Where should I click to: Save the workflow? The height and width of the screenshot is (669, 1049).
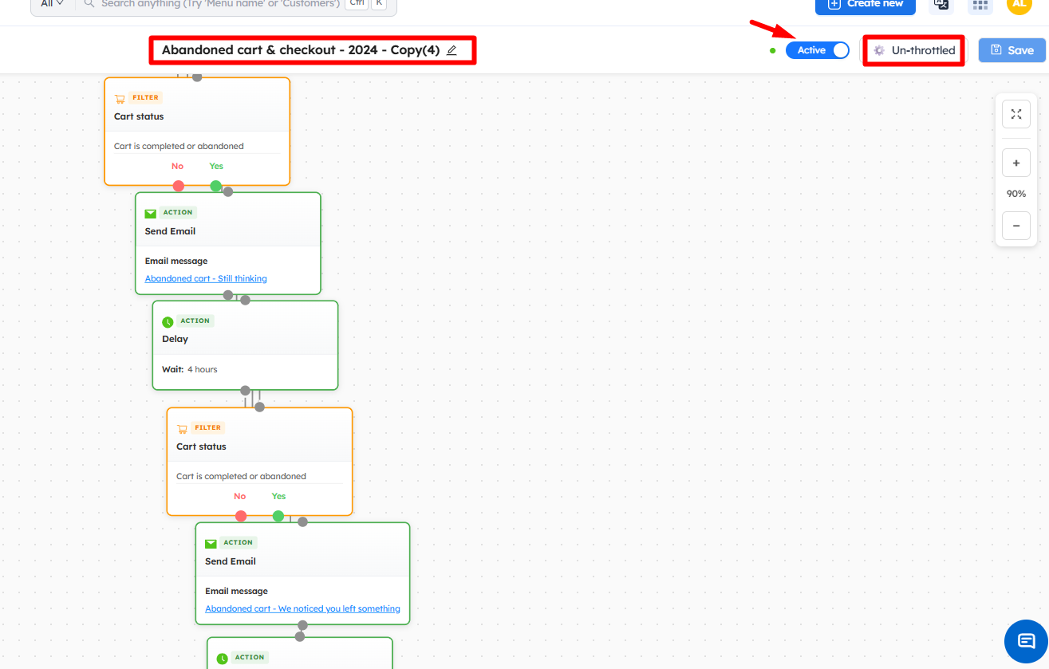[1012, 50]
